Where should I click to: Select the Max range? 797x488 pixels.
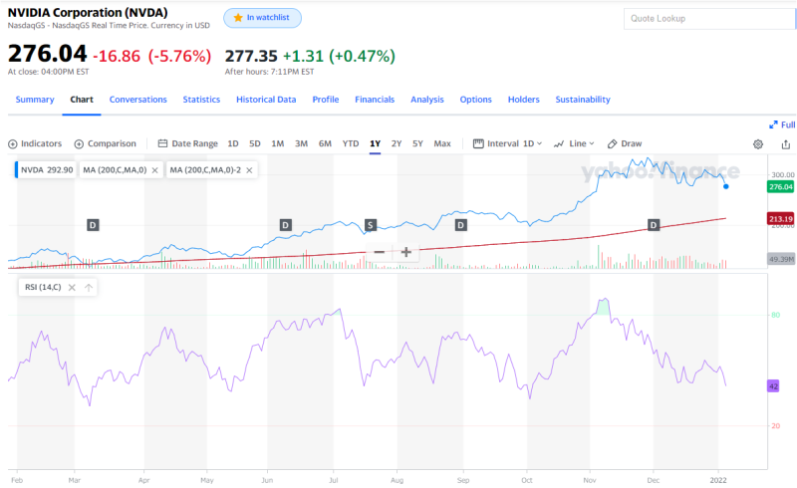(x=442, y=143)
